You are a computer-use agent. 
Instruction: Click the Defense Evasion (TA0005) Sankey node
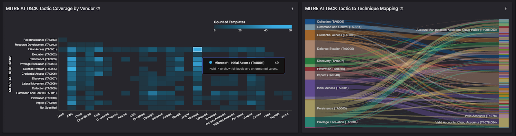310,49
